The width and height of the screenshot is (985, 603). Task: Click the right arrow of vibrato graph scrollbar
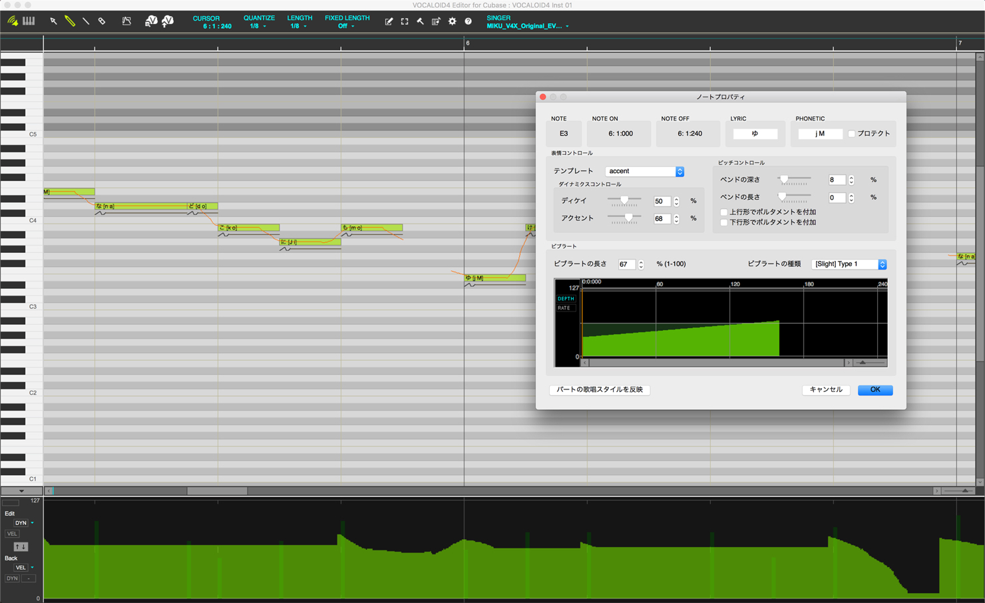pos(848,363)
